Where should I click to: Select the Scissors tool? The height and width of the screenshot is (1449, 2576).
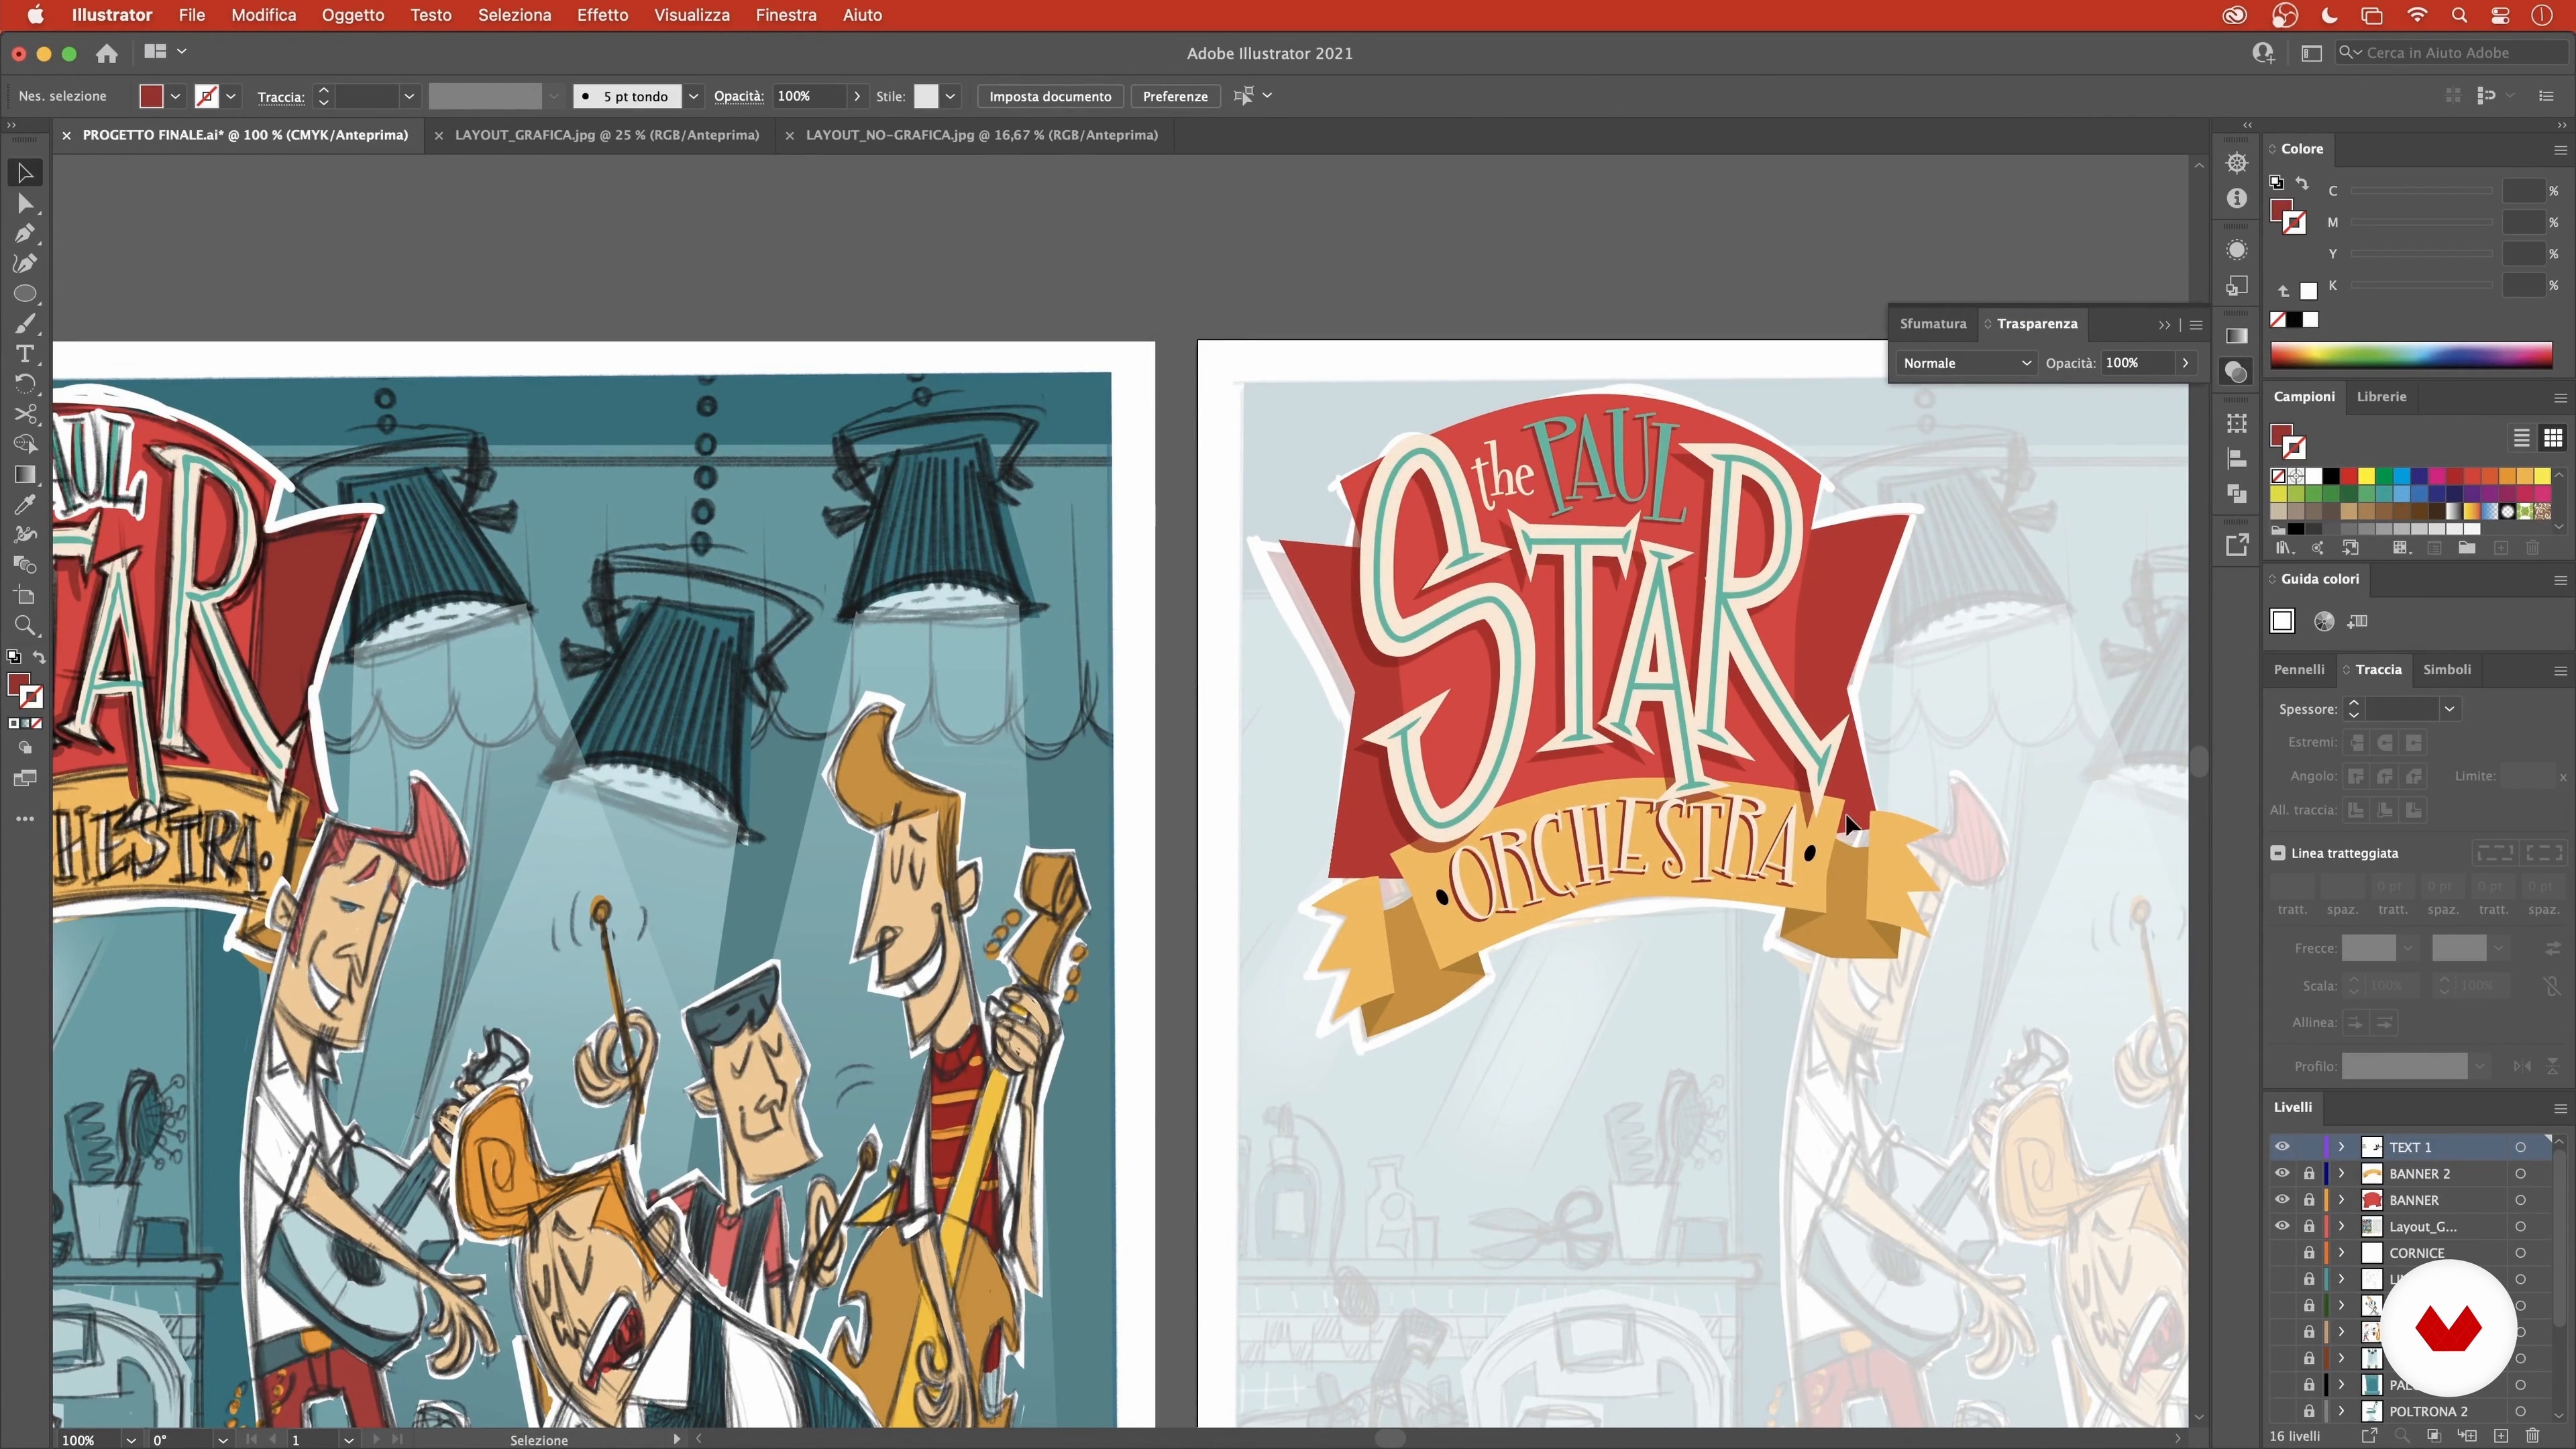25,414
